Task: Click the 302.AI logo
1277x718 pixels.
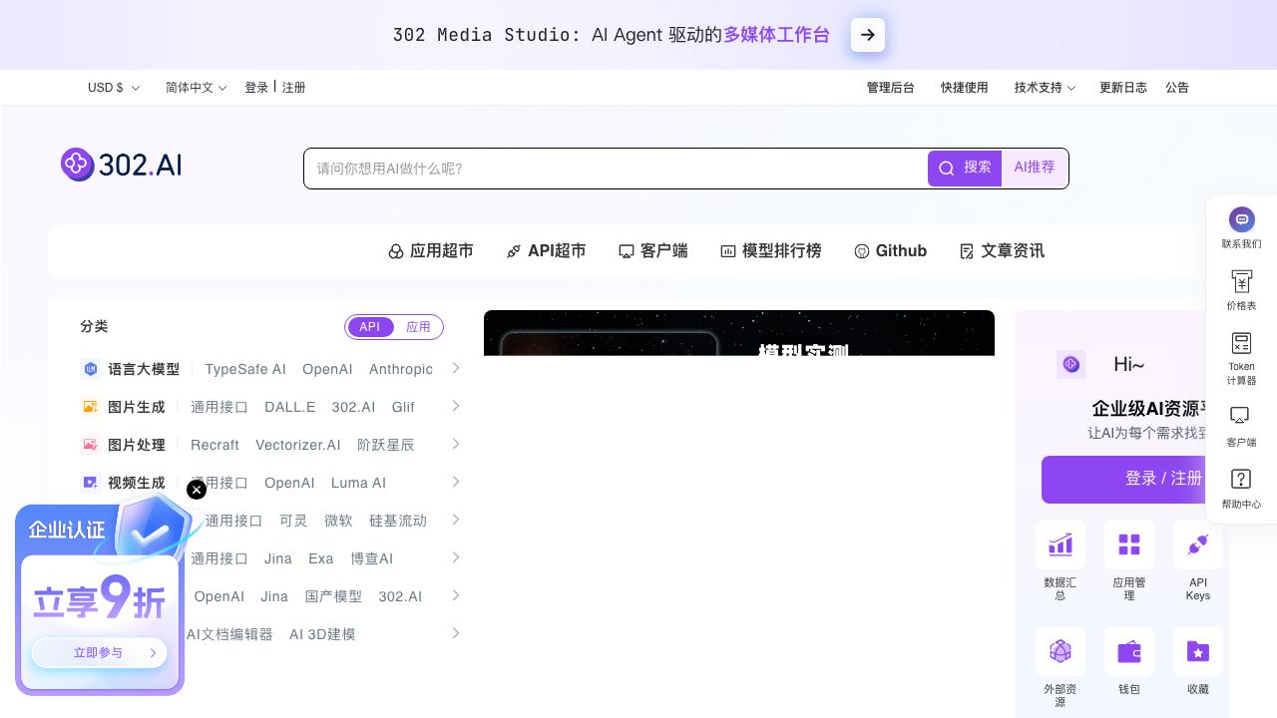Action: pos(121,165)
